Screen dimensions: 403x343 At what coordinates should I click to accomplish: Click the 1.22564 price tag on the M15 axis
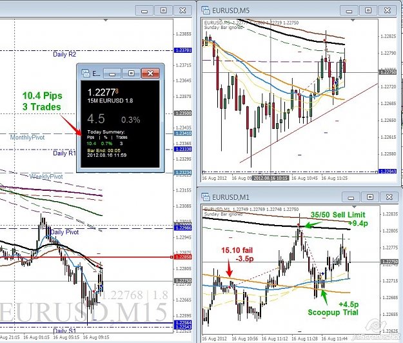pyautogui.click(x=182, y=323)
